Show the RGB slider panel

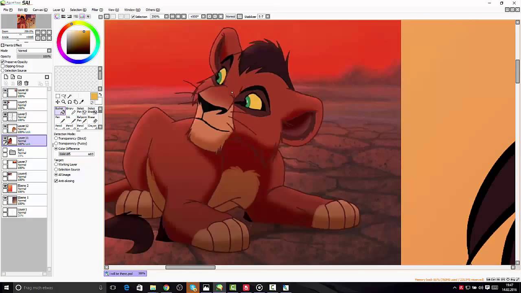(x=63, y=17)
